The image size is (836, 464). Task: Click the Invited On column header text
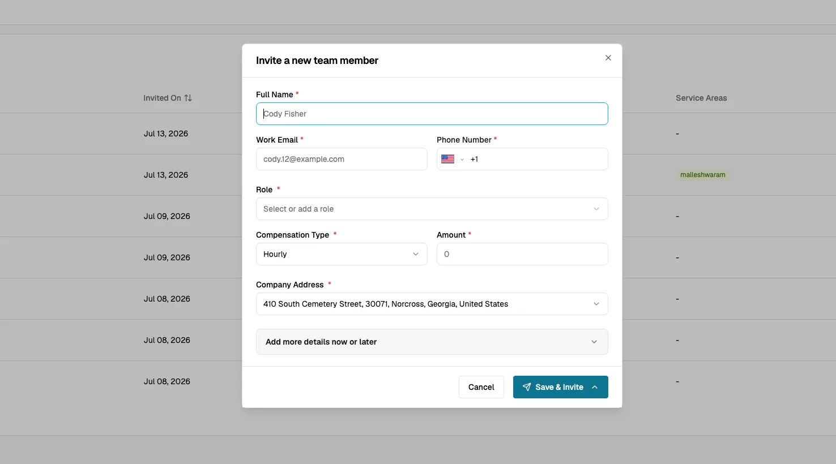[x=162, y=98]
